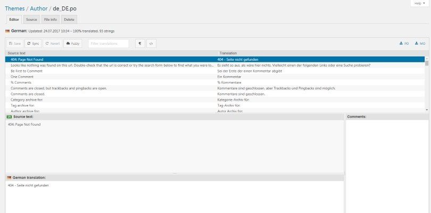Go to Themes breadcrumb link
The height and width of the screenshot is (213, 431).
tap(14, 9)
